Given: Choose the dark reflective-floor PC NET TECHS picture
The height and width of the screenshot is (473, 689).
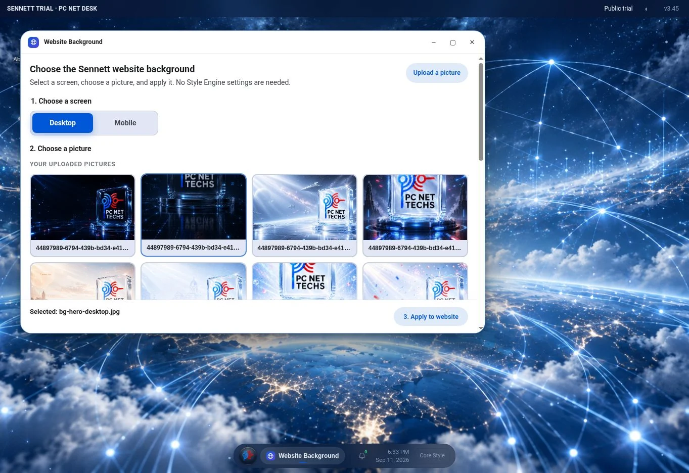Looking at the screenshot, I should click(194, 215).
